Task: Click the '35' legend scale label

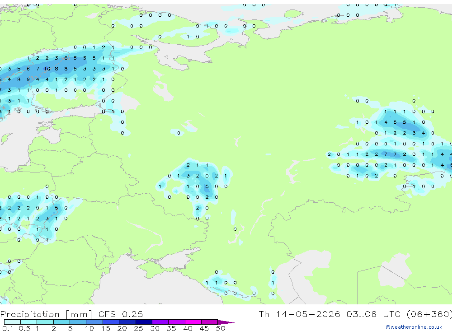Action: (x=171, y=328)
